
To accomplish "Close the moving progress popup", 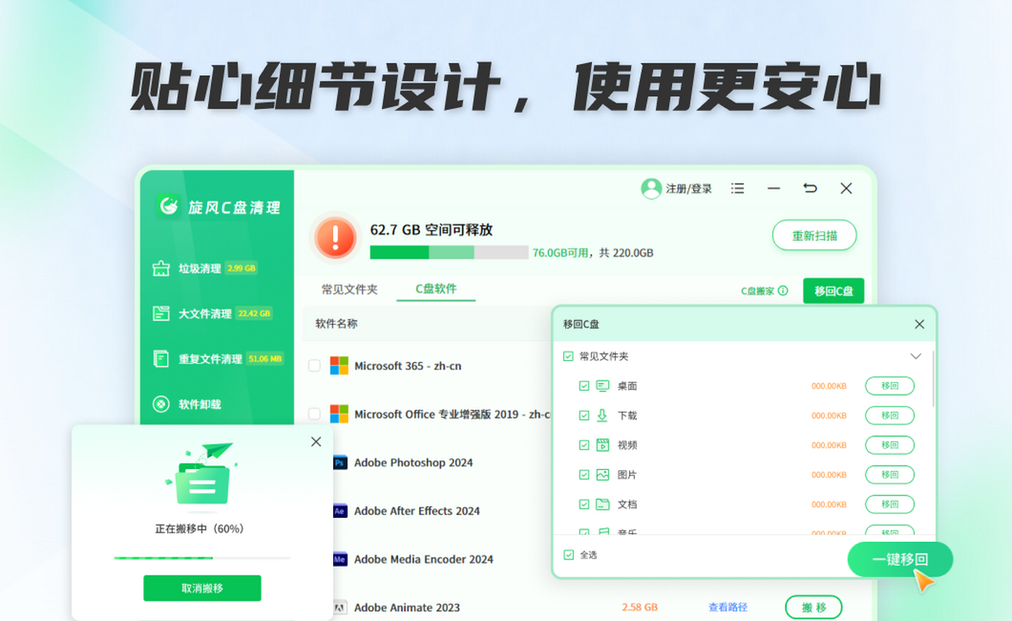I will coord(315,441).
